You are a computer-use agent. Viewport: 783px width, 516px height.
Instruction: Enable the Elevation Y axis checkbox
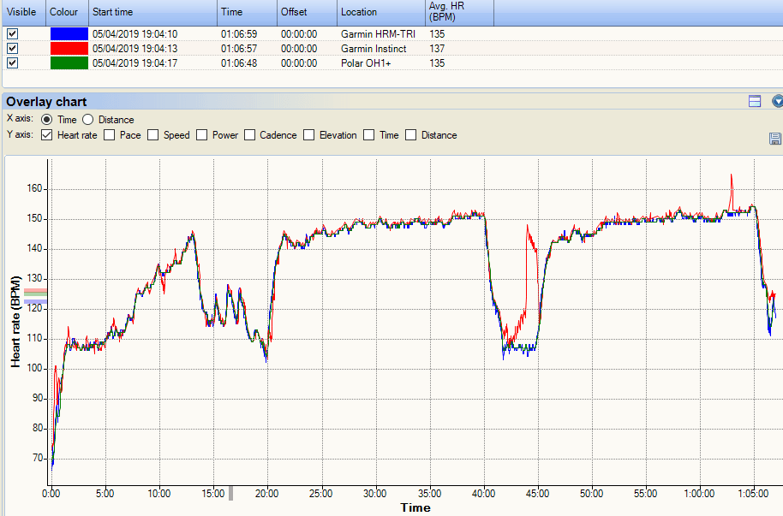[x=309, y=135]
